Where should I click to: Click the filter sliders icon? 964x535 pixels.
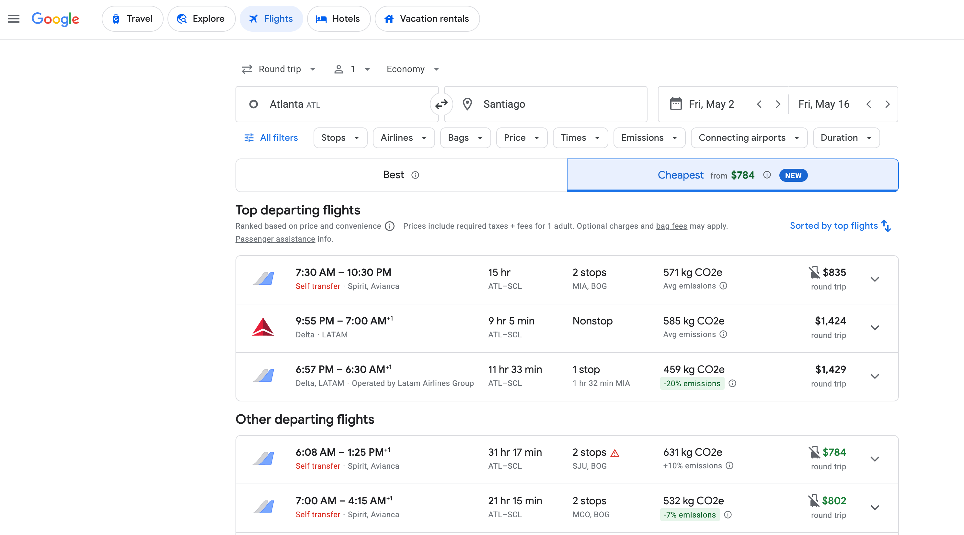coord(249,138)
